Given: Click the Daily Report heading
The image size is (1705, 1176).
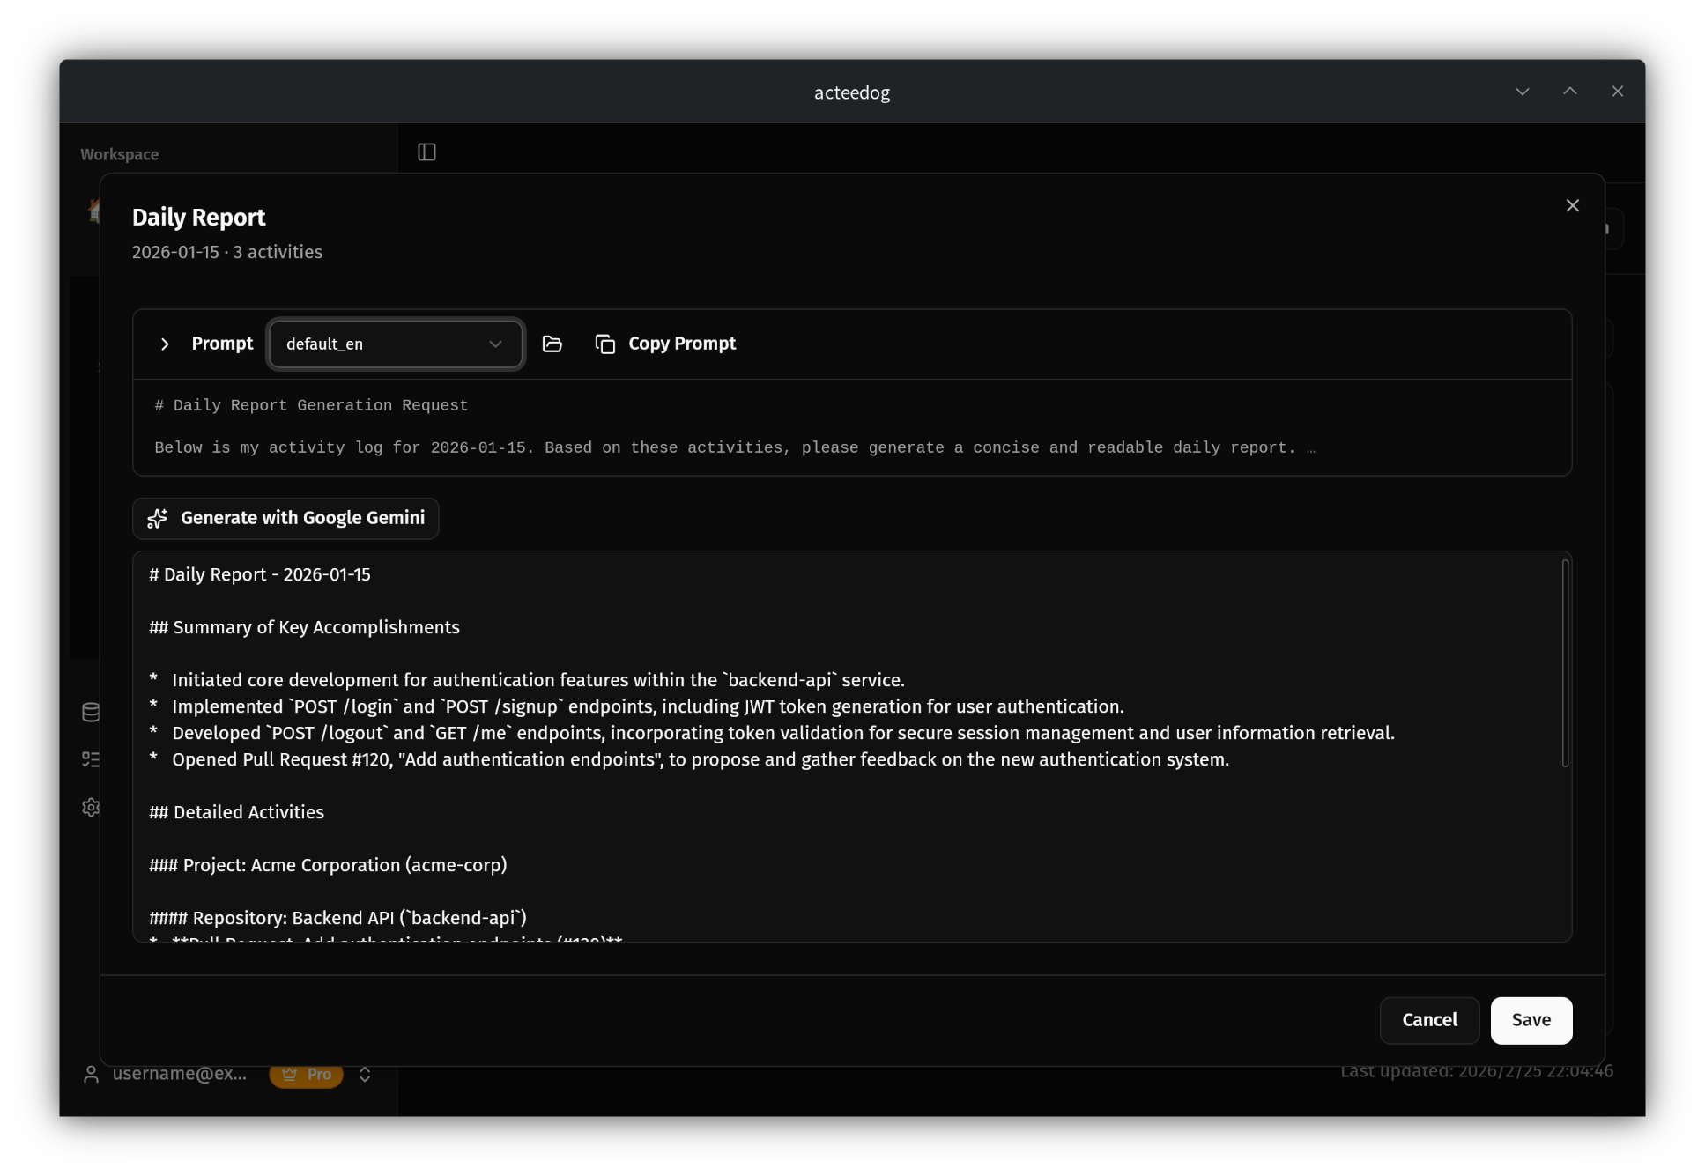Looking at the screenshot, I should pyautogui.click(x=198, y=217).
